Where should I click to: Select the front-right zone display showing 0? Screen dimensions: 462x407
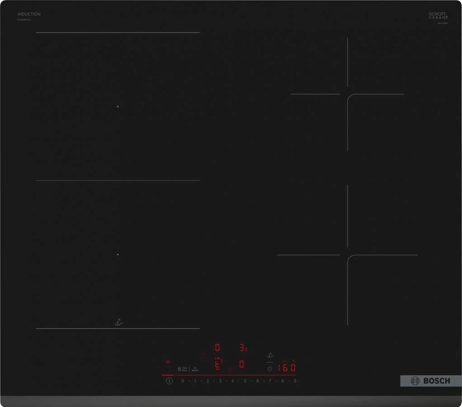click(x=242, y=364)
